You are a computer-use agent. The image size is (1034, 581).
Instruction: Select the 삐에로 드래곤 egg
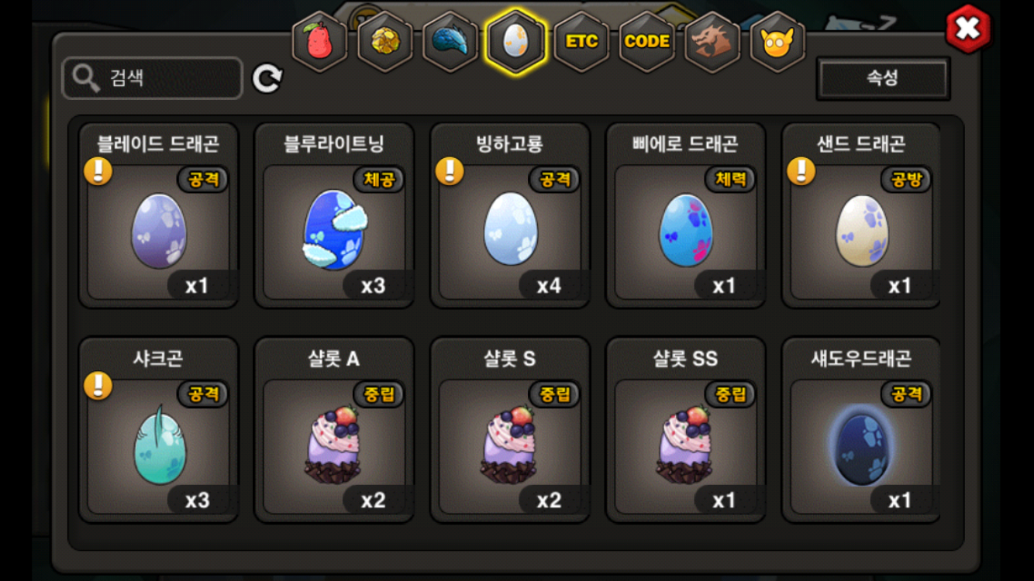(685, 215)
